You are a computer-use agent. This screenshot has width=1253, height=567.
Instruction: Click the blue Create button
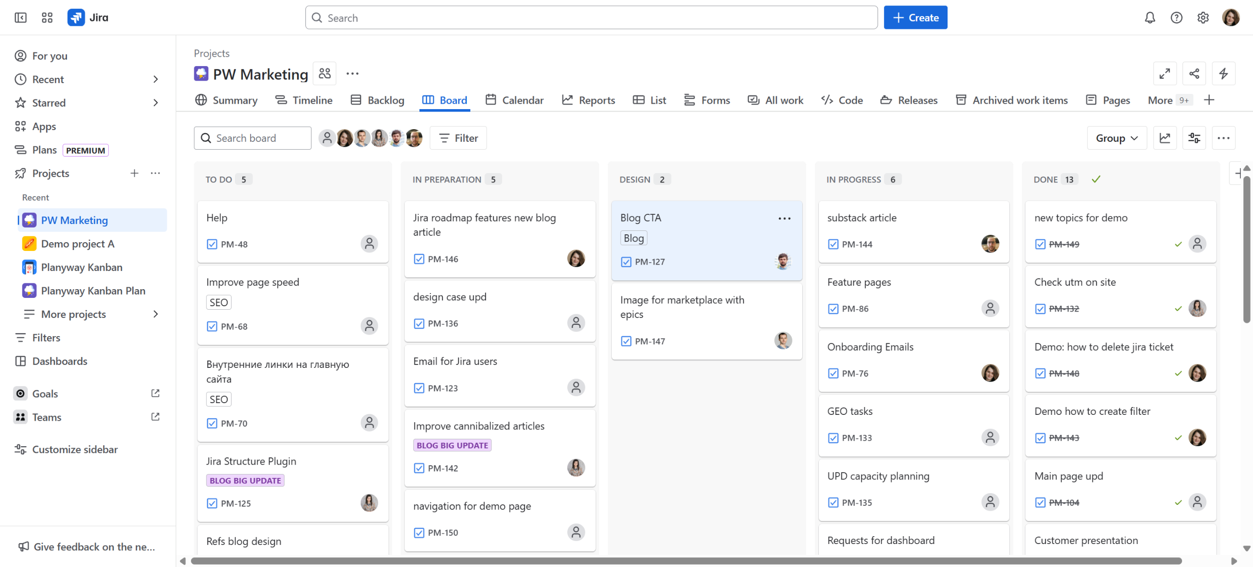[915, 18]
